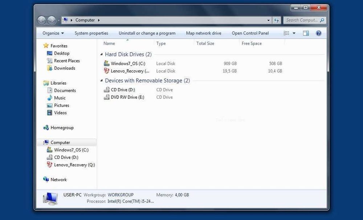
Task: Click the 10,4 GB free space value
Action: click(x=275, y=71)
